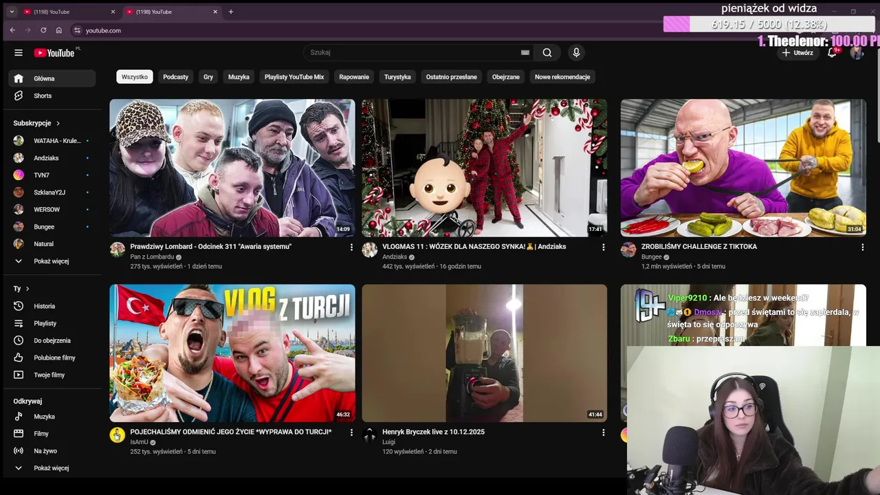The image size is (880, 495).
Task: Go back with browser back arrow
Action: coord(12,30)
